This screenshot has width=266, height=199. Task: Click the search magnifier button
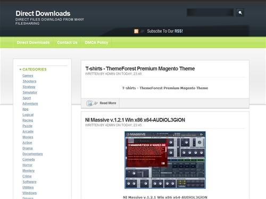240,13
